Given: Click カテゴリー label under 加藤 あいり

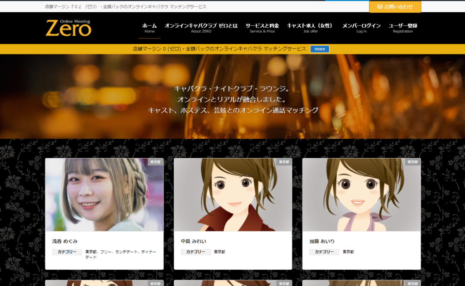Looking at the screenshot, I should tap(324, 252).
